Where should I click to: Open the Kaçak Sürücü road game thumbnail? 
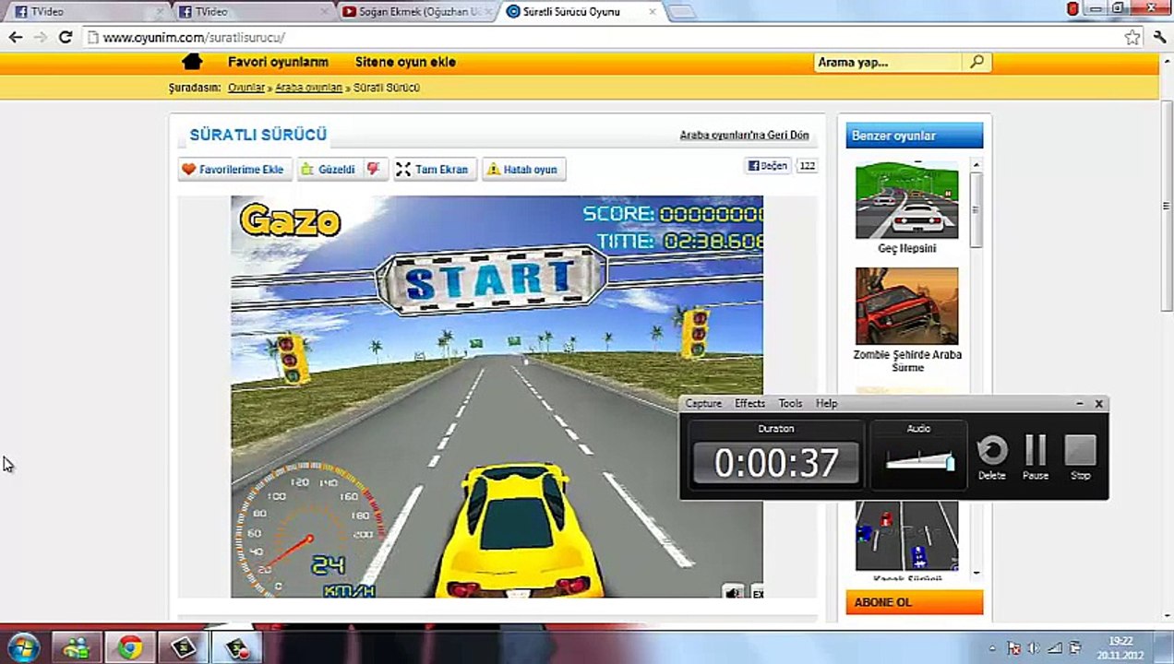coord(906,537)
